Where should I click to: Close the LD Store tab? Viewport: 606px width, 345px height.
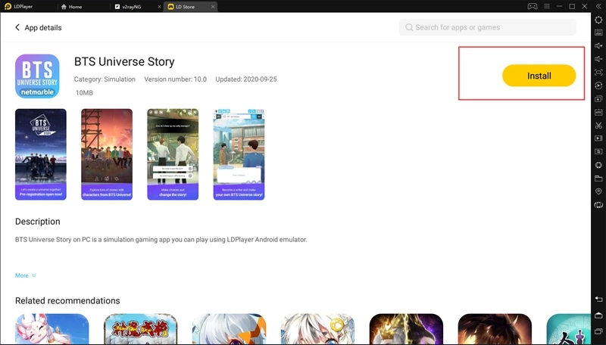point(213,7)
